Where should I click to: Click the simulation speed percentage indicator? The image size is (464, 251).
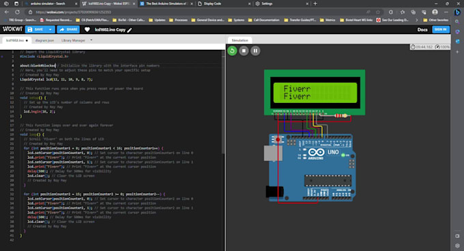(x=442, y=46)
